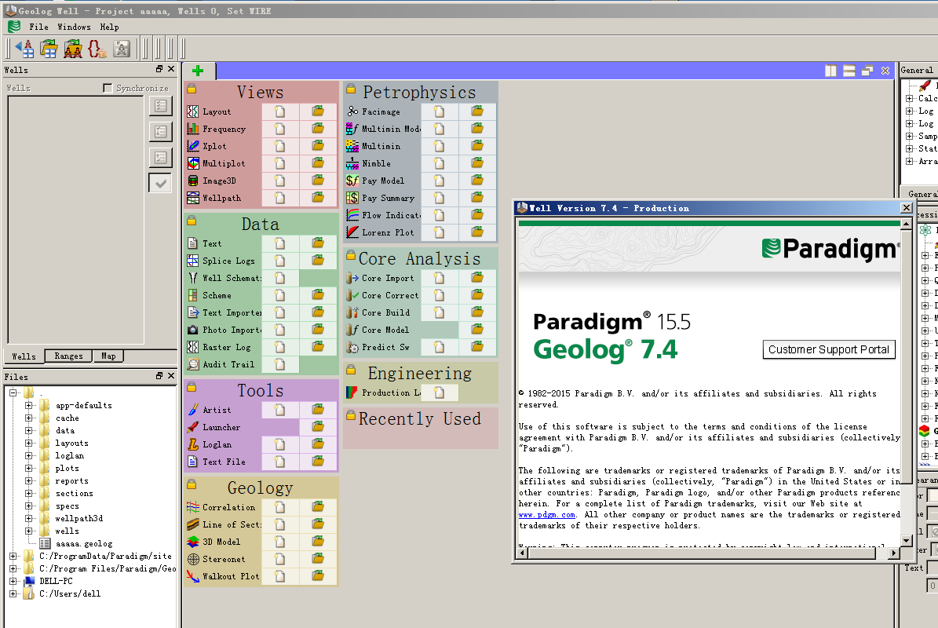Click the About dialog horizontal scrollbar right arrow
This screenshot has width=938, height=628.
click(894, 553)
